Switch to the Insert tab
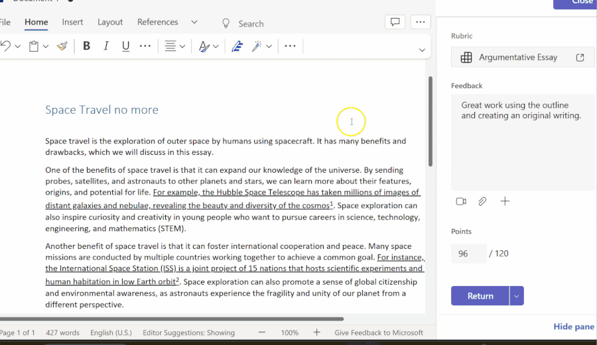 72,22
